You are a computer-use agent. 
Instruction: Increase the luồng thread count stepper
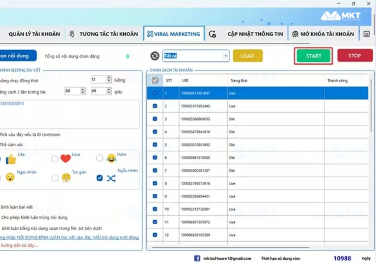(109, 78)
